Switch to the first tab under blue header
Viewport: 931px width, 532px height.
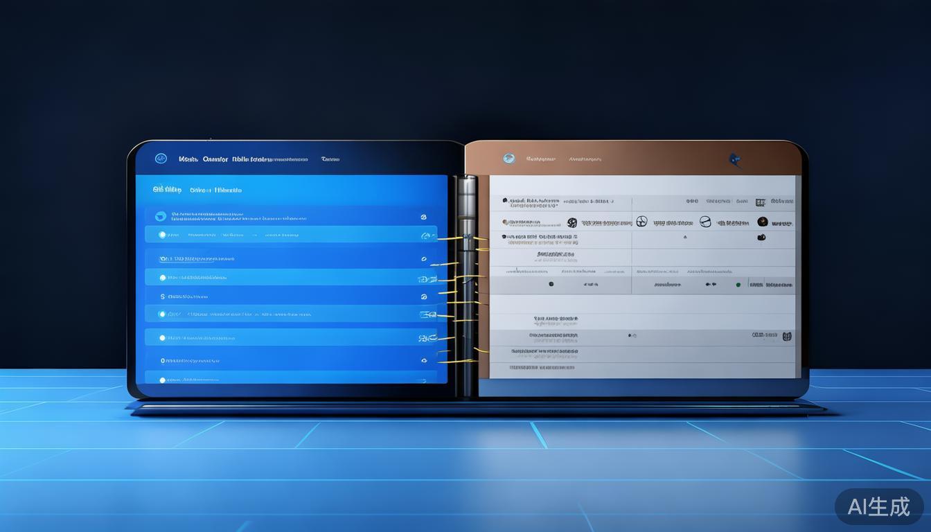[x=167, y=189]
